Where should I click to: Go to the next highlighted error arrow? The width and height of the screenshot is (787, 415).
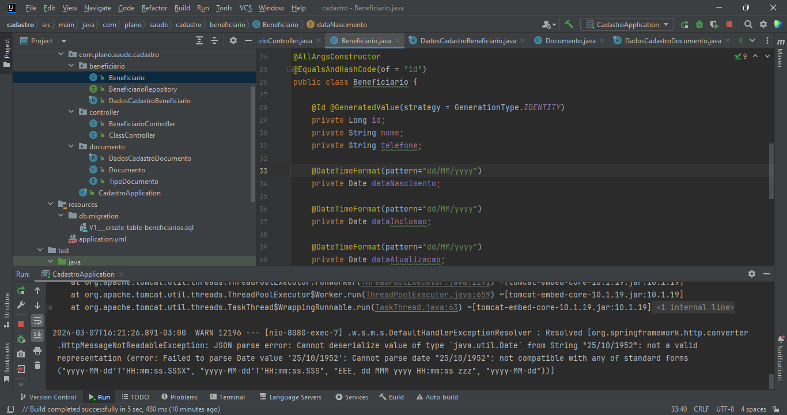coord(769,56)
